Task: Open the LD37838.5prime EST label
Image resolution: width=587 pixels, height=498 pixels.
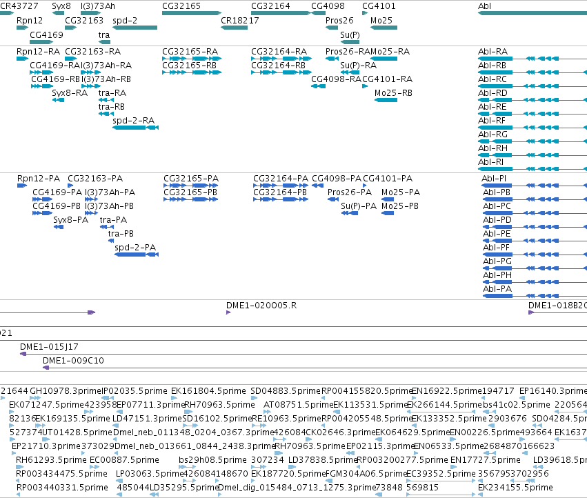Action: [323, 460]
